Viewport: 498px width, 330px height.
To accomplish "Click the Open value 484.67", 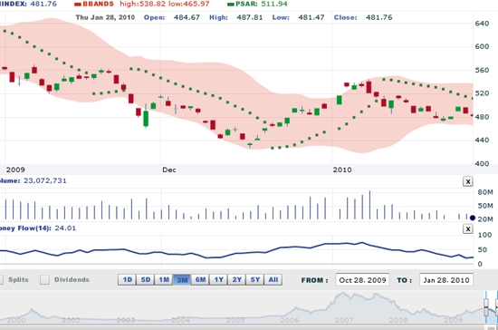I will point(187,17).
